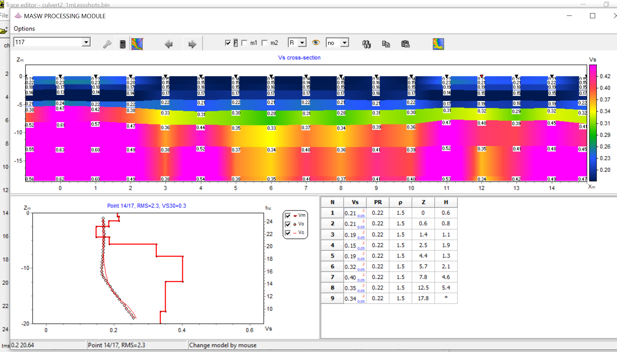Image resolution: width=617 pixels, height=352 pixels.
Task: Enable the m1 checkbox
Action: click(x=245, y=43)
